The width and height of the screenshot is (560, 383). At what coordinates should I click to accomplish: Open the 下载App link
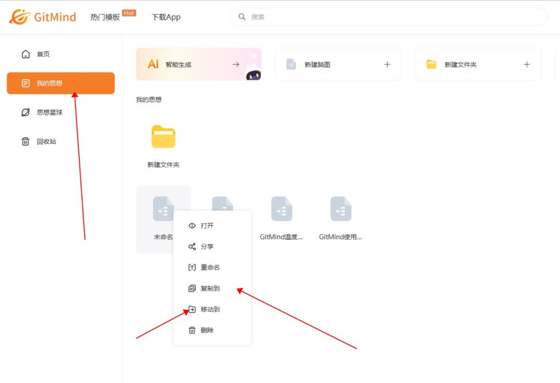point(166,17)
